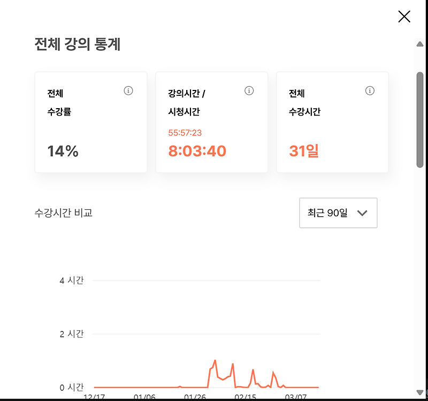The width and height of the screenshot is (428, 401).
Task: Click the chevron inside the 최근 90일 selector
Action: click(362, 213)
